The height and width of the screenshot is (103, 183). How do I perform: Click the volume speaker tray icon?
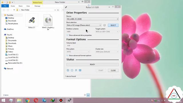165,100
